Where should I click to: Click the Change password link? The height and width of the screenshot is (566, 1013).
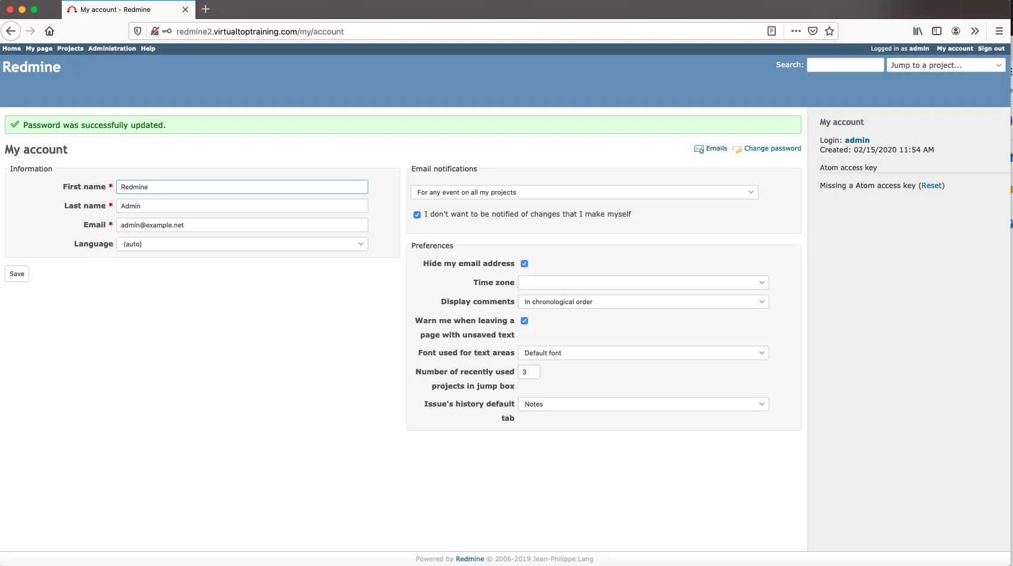click(x=772, y=148)
